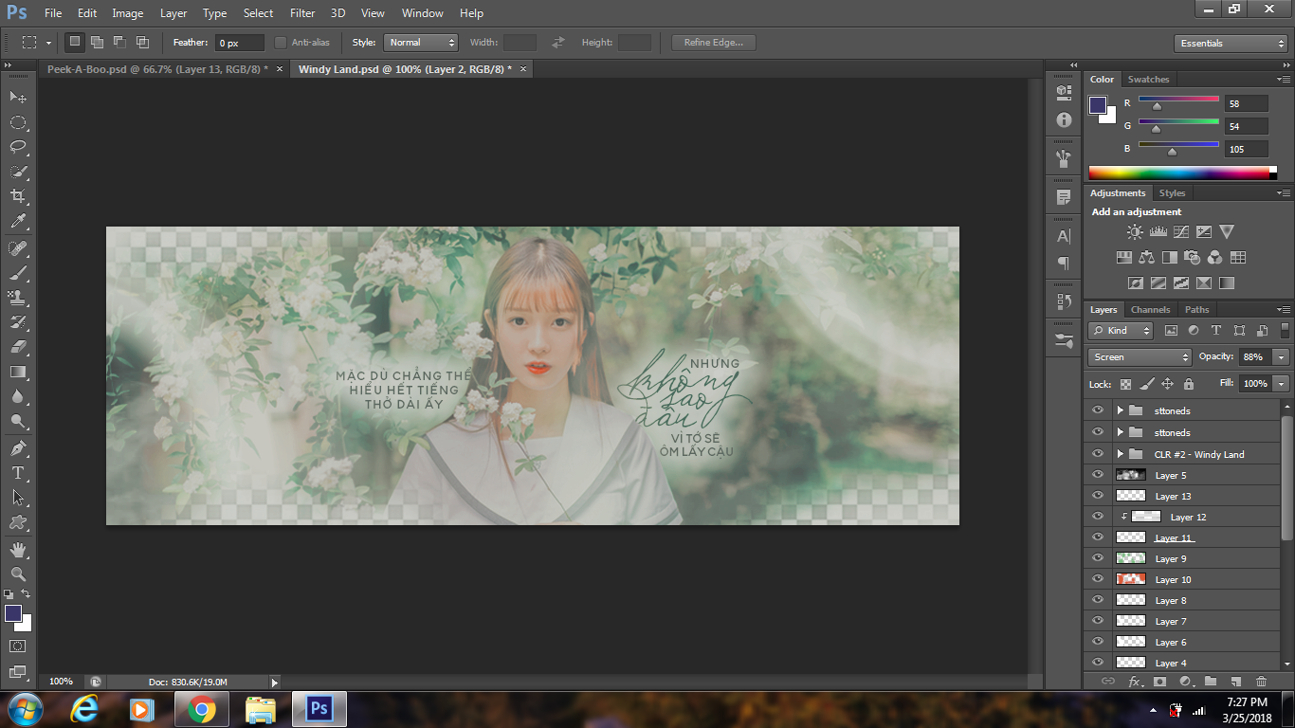Switch to the Channels panel tab
This screenshot has height=728, width=1295.
point(1150,310)
